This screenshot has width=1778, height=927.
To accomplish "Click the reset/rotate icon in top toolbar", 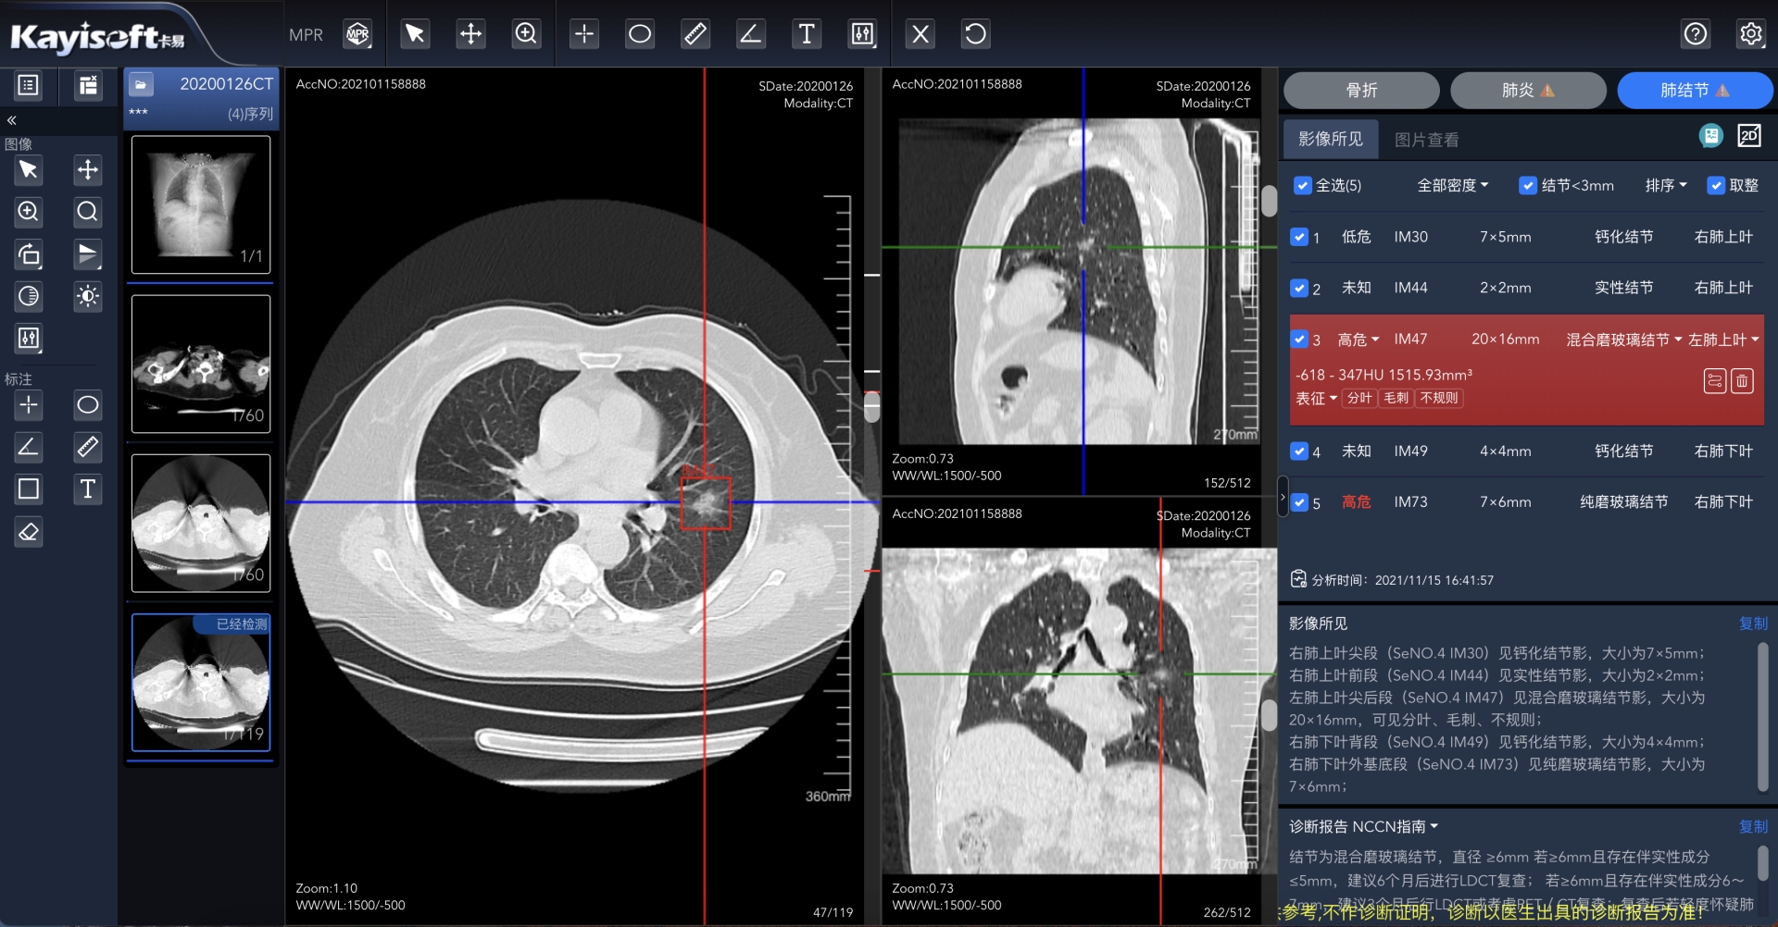I will pyautogui.click(x=975, y=34).
